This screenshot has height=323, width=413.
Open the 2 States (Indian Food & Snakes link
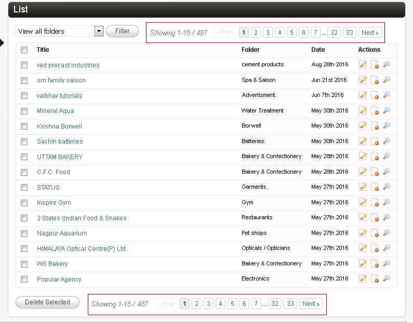[82, 218]
